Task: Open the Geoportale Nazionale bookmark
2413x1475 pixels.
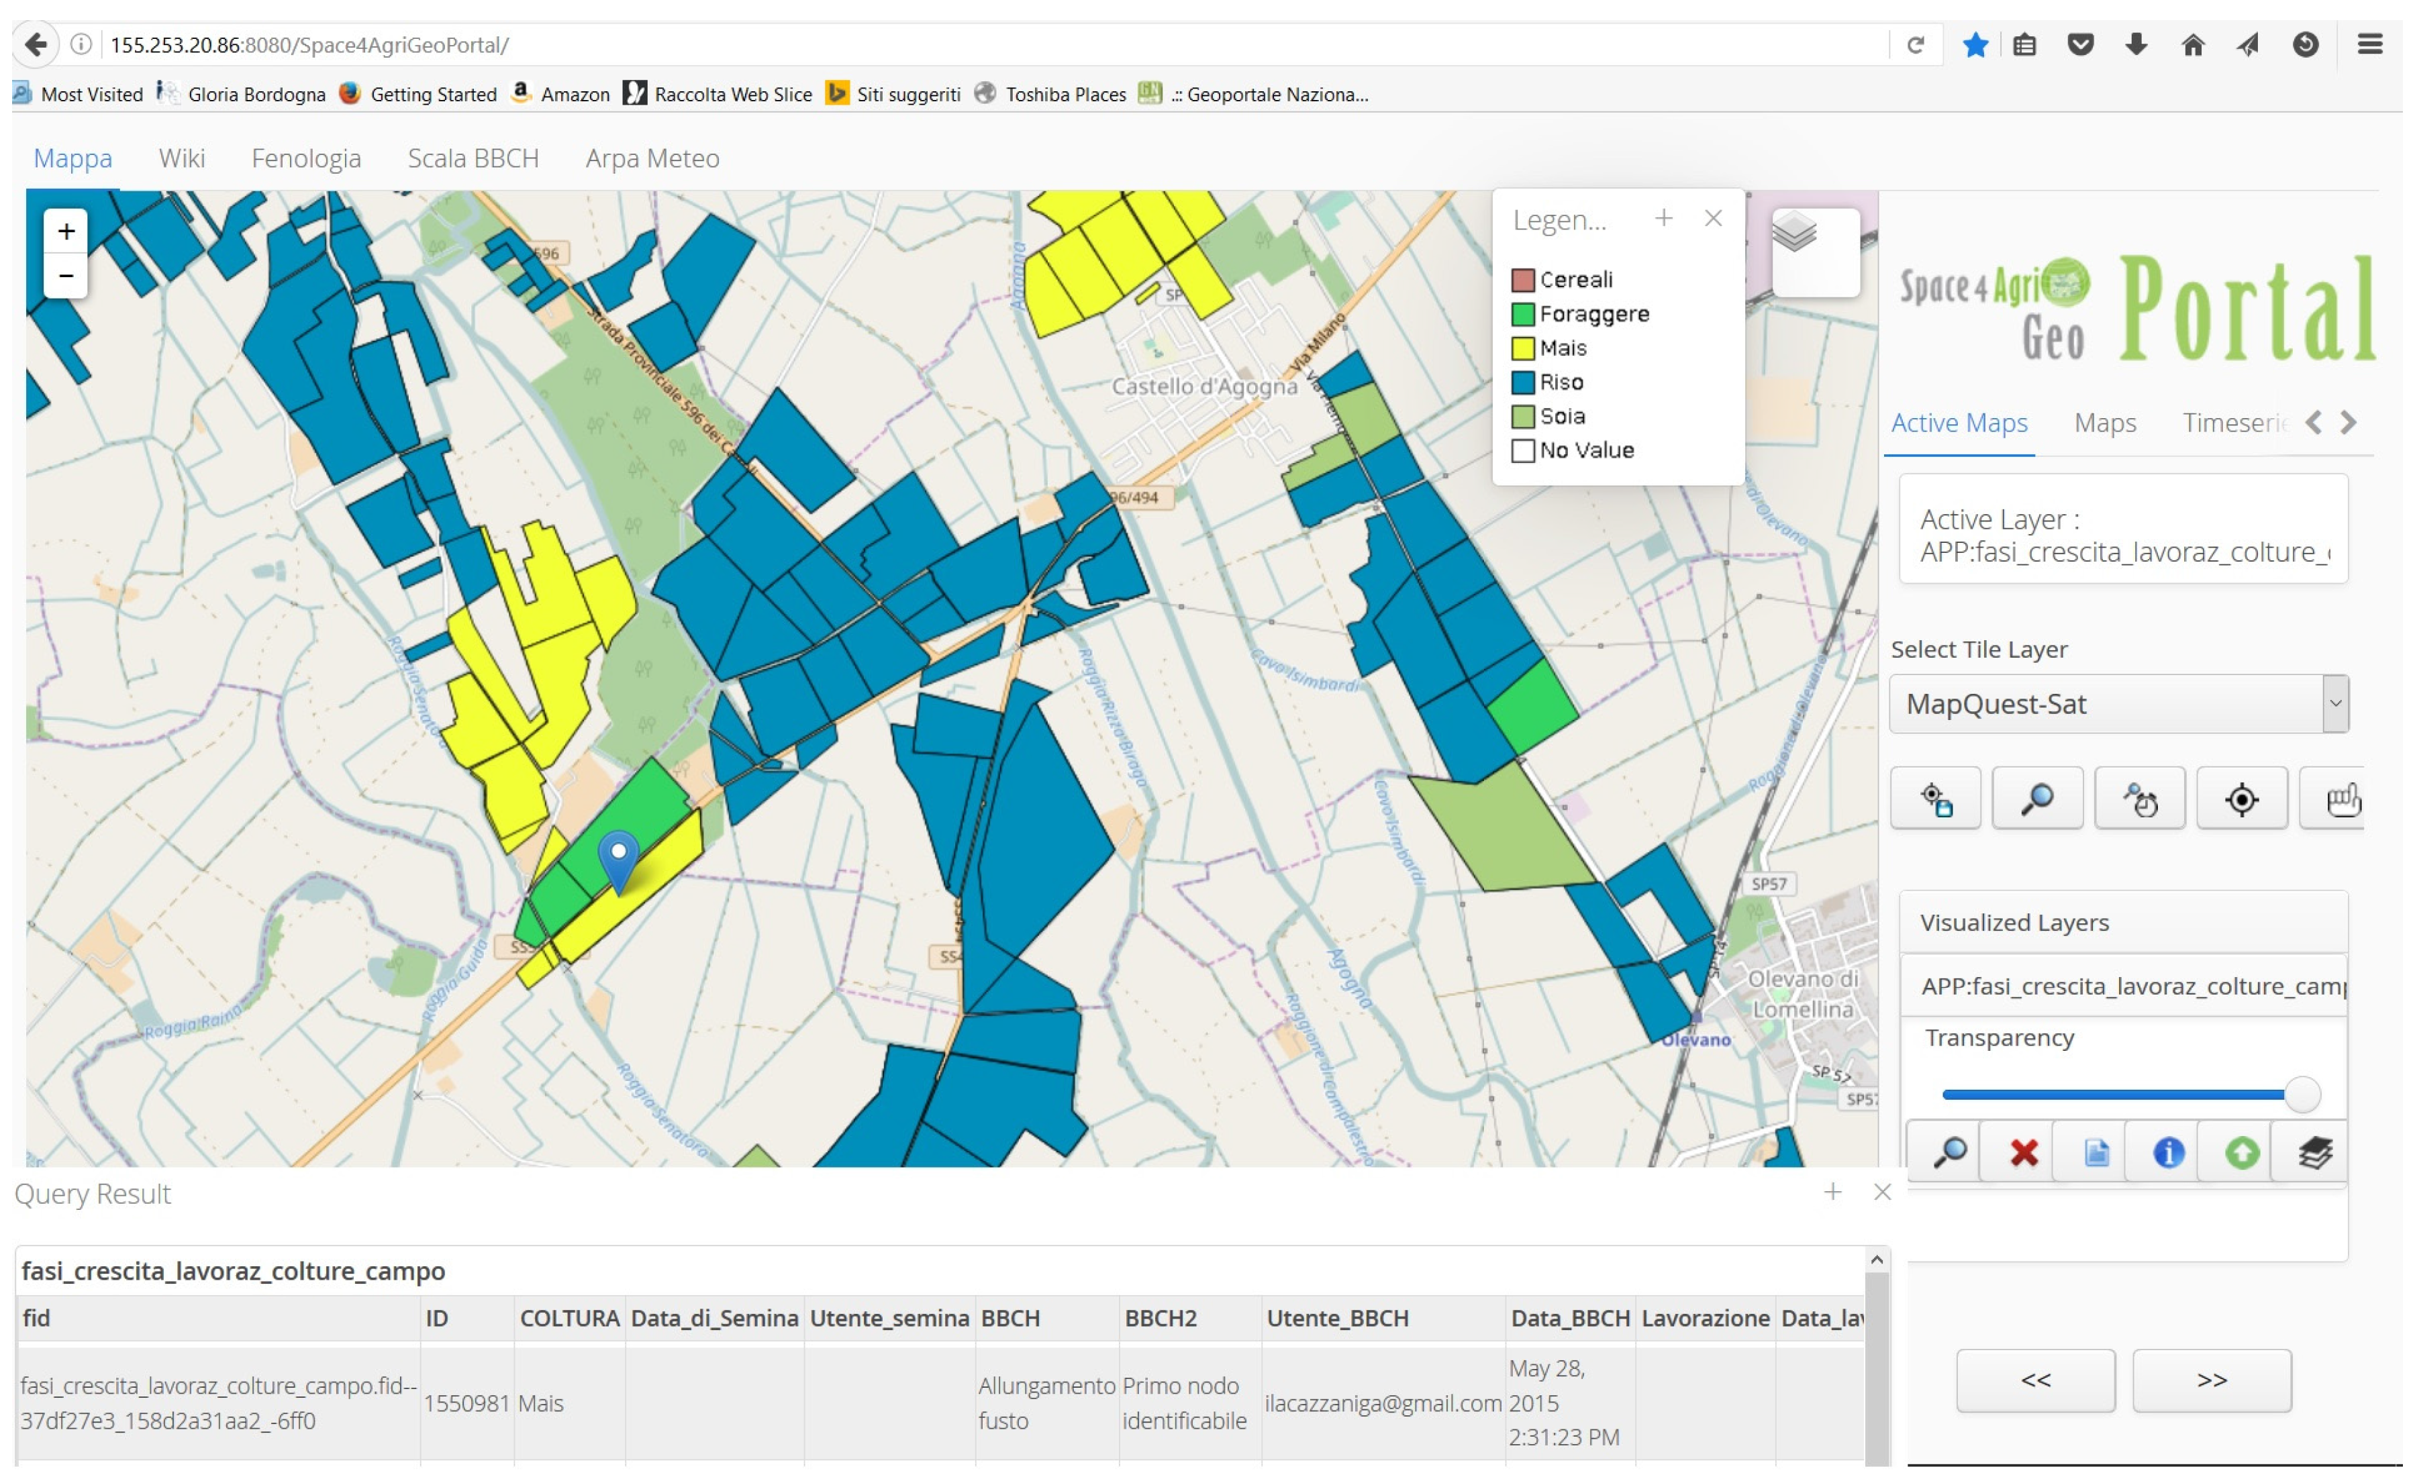Action: click(1254, 94)
